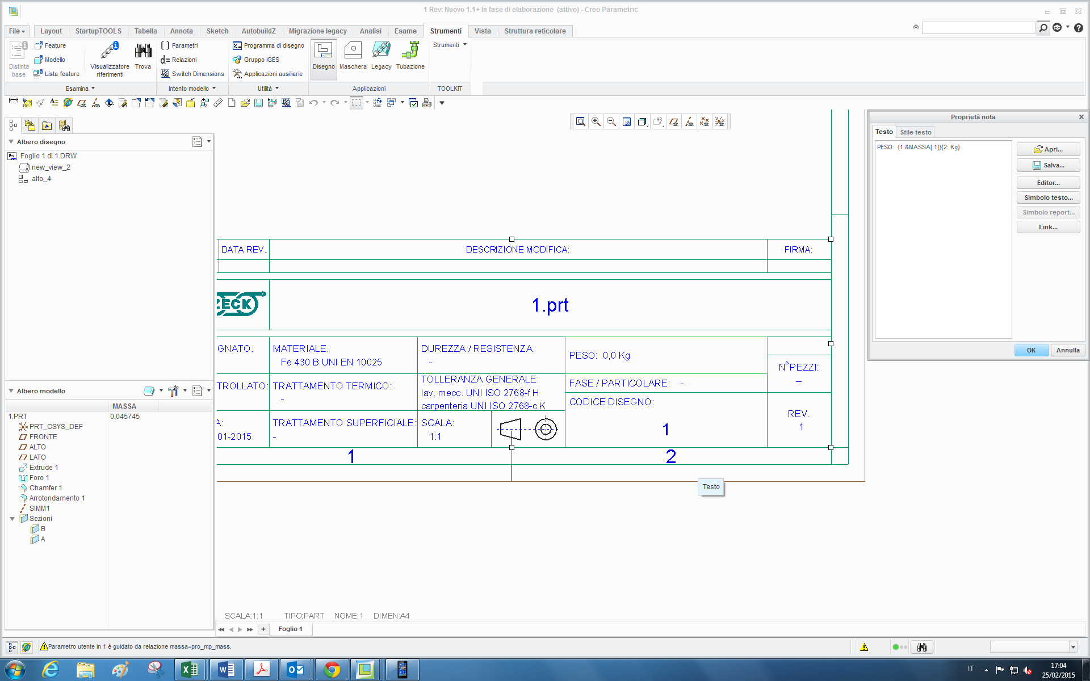Click the Editor... button

[1049, 183]
